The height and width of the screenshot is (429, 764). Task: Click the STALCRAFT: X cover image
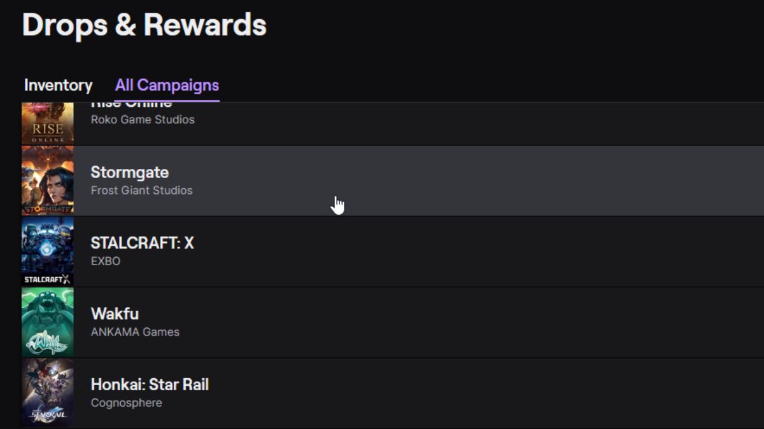click(48, 252)
